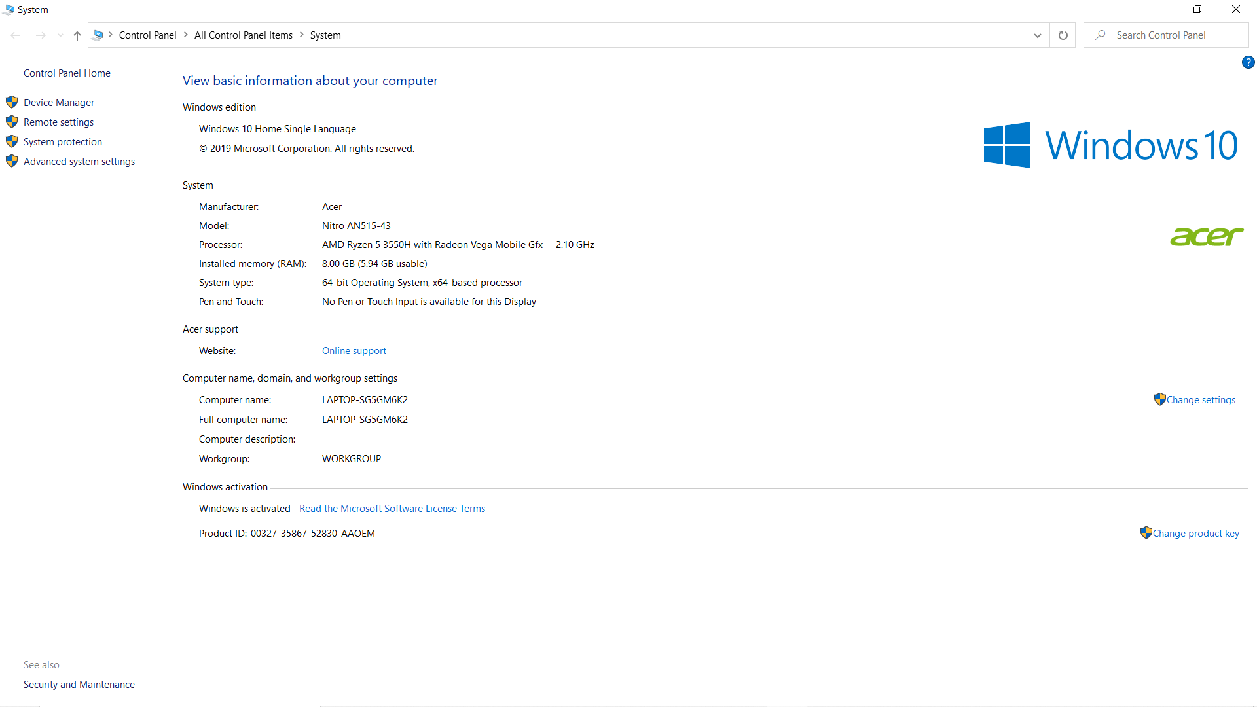The image size is (1257, 707).
Task: Open the address bar dropdown arrow
Action: tap(1037, 35)
